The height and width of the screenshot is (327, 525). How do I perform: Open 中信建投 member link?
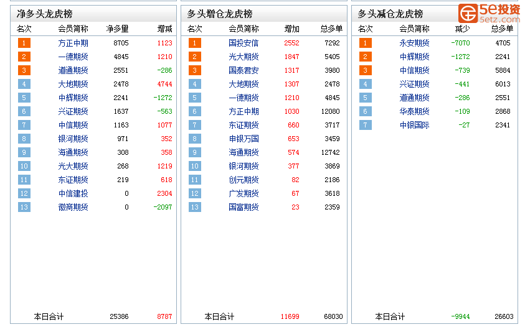click(x=73, y=193)
